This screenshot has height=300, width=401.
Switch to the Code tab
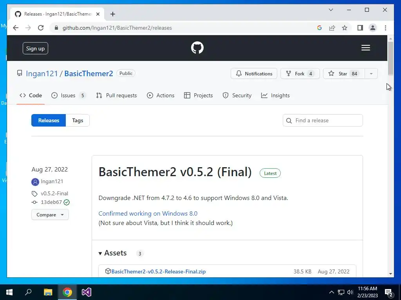31,95
